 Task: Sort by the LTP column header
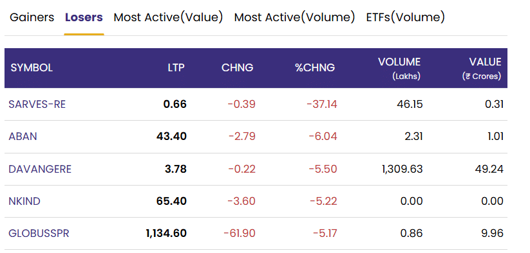pos(176,67)
